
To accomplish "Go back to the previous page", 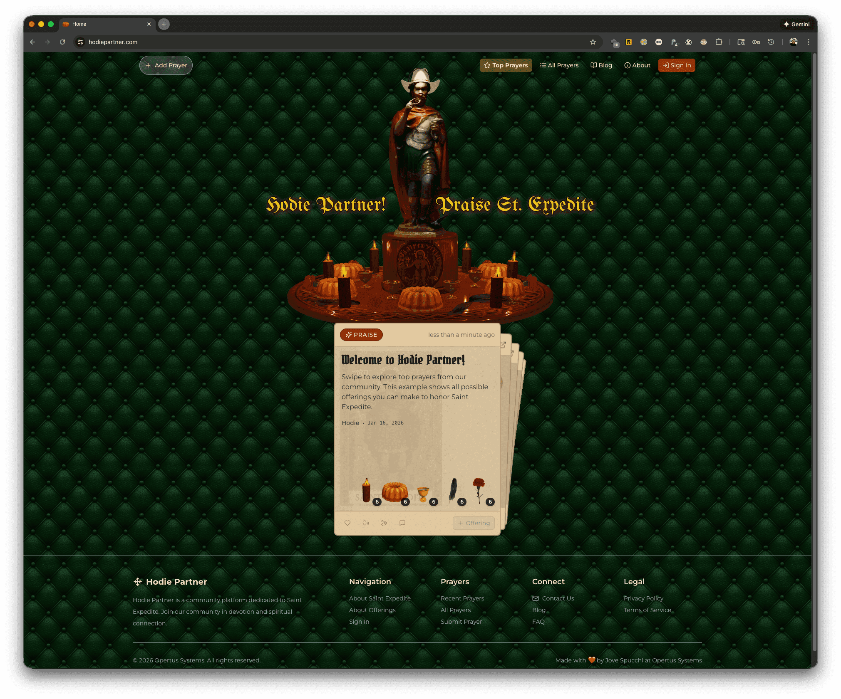I will 32,42.
